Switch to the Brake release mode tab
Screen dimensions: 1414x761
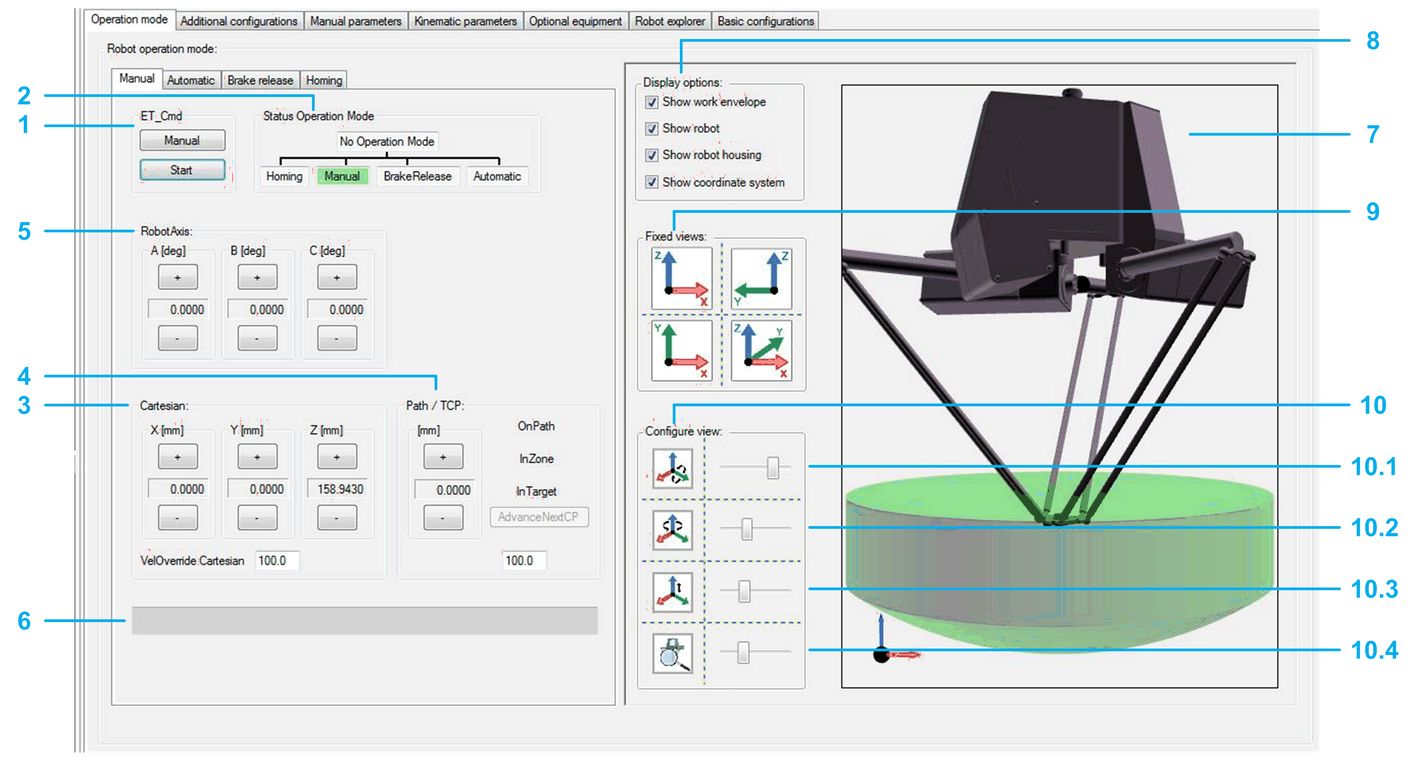pos(260,80)
